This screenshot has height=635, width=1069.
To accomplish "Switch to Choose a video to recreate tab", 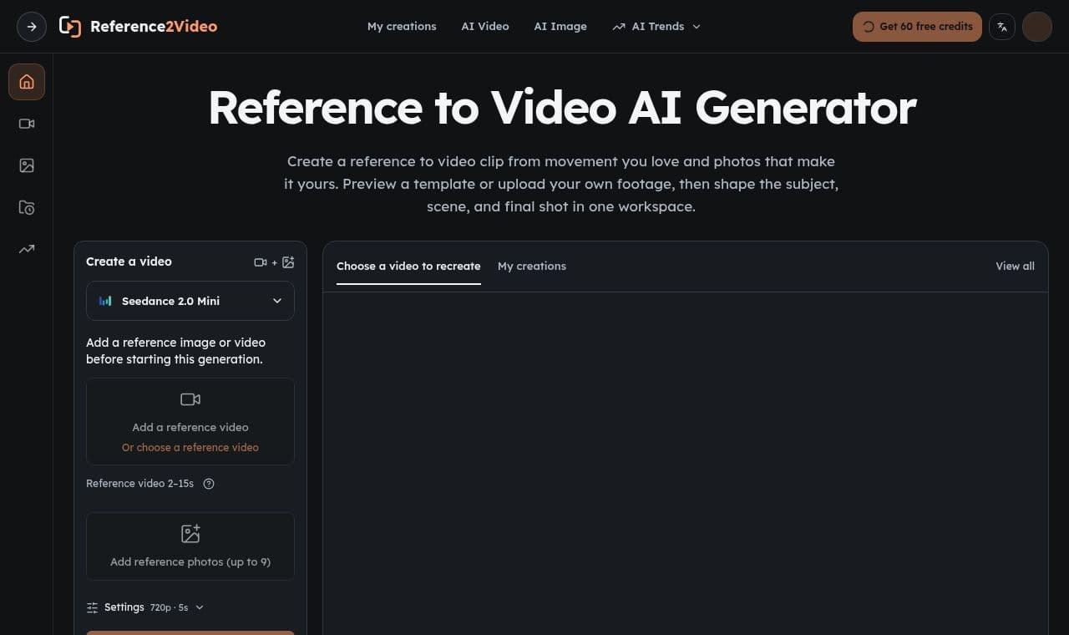I will (408, 267).
